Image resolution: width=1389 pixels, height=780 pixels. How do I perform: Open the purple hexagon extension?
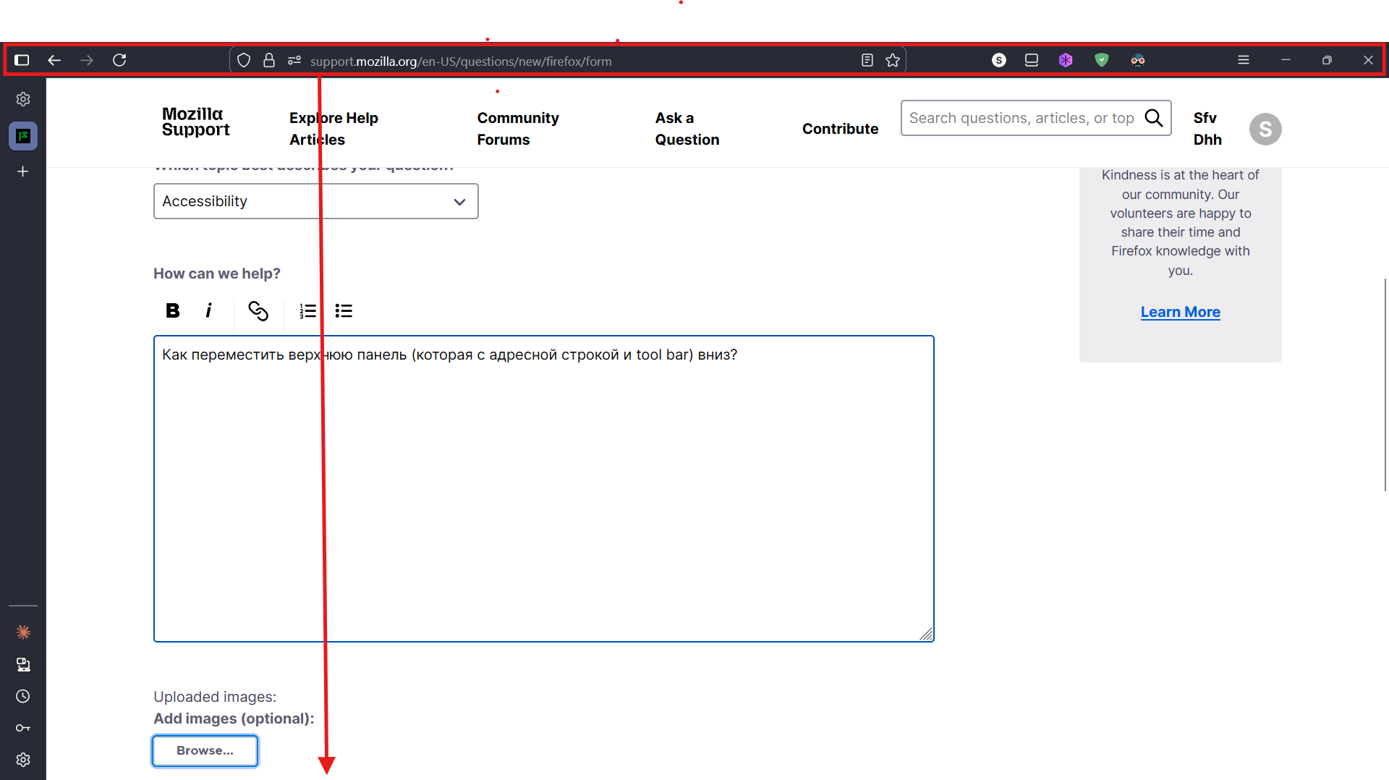tap(1066, 60)
